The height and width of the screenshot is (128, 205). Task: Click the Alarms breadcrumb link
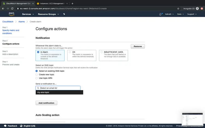click(x=21, y=22)
